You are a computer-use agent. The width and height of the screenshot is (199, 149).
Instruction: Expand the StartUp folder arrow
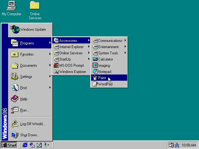tap(89, 59)
